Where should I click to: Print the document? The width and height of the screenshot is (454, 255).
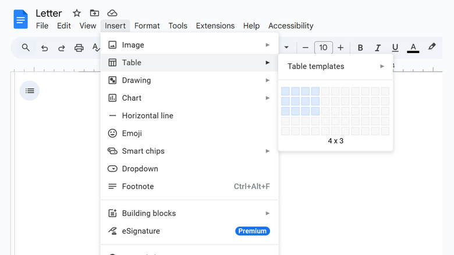point(79,48)
